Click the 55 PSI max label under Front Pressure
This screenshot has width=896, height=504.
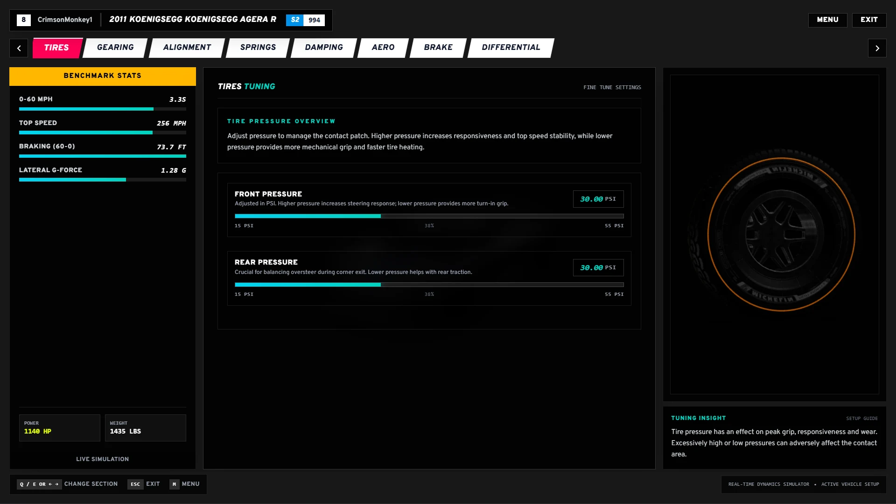pos(614,226)
